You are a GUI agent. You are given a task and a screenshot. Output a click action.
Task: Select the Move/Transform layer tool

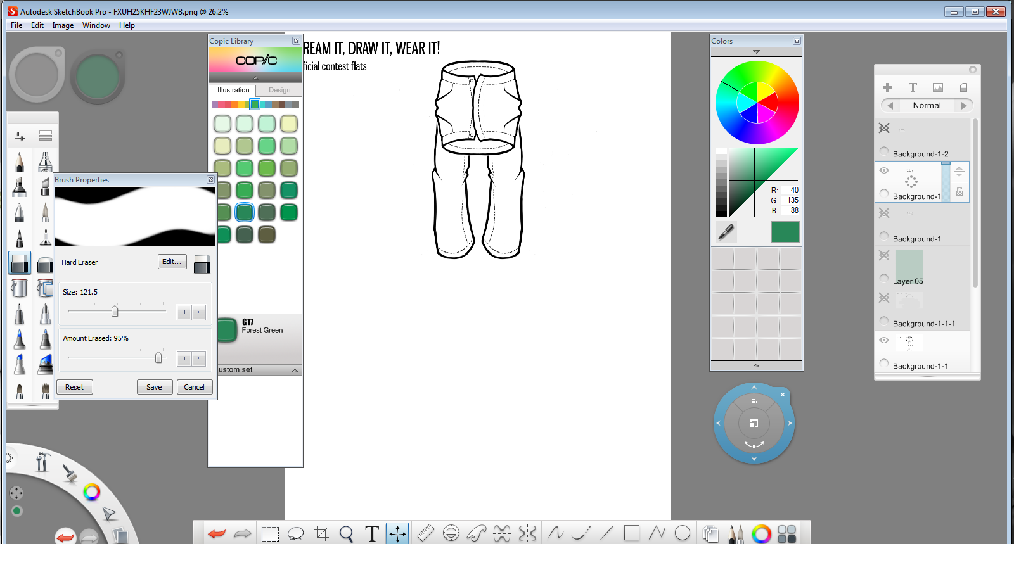[397, 534]
